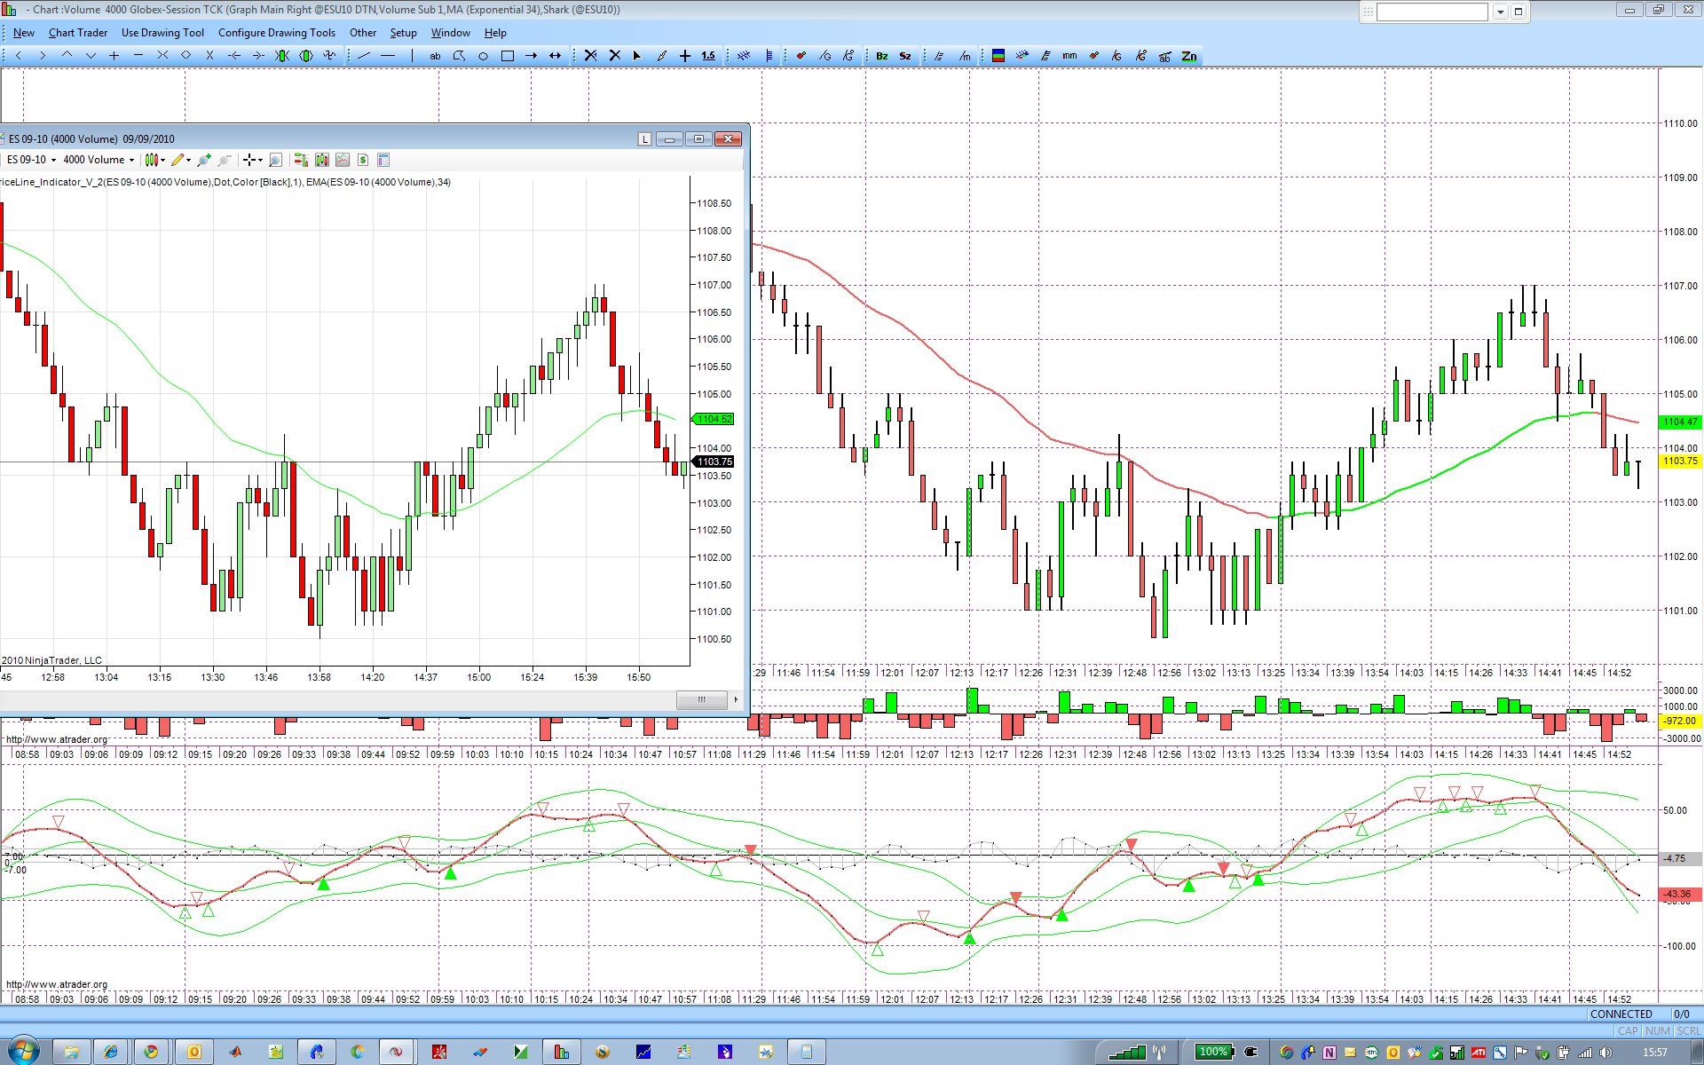
Task: Click NinjaTrader zoom-in magnifier with plus
Action: pyautogui.click(x=204, y=160)
